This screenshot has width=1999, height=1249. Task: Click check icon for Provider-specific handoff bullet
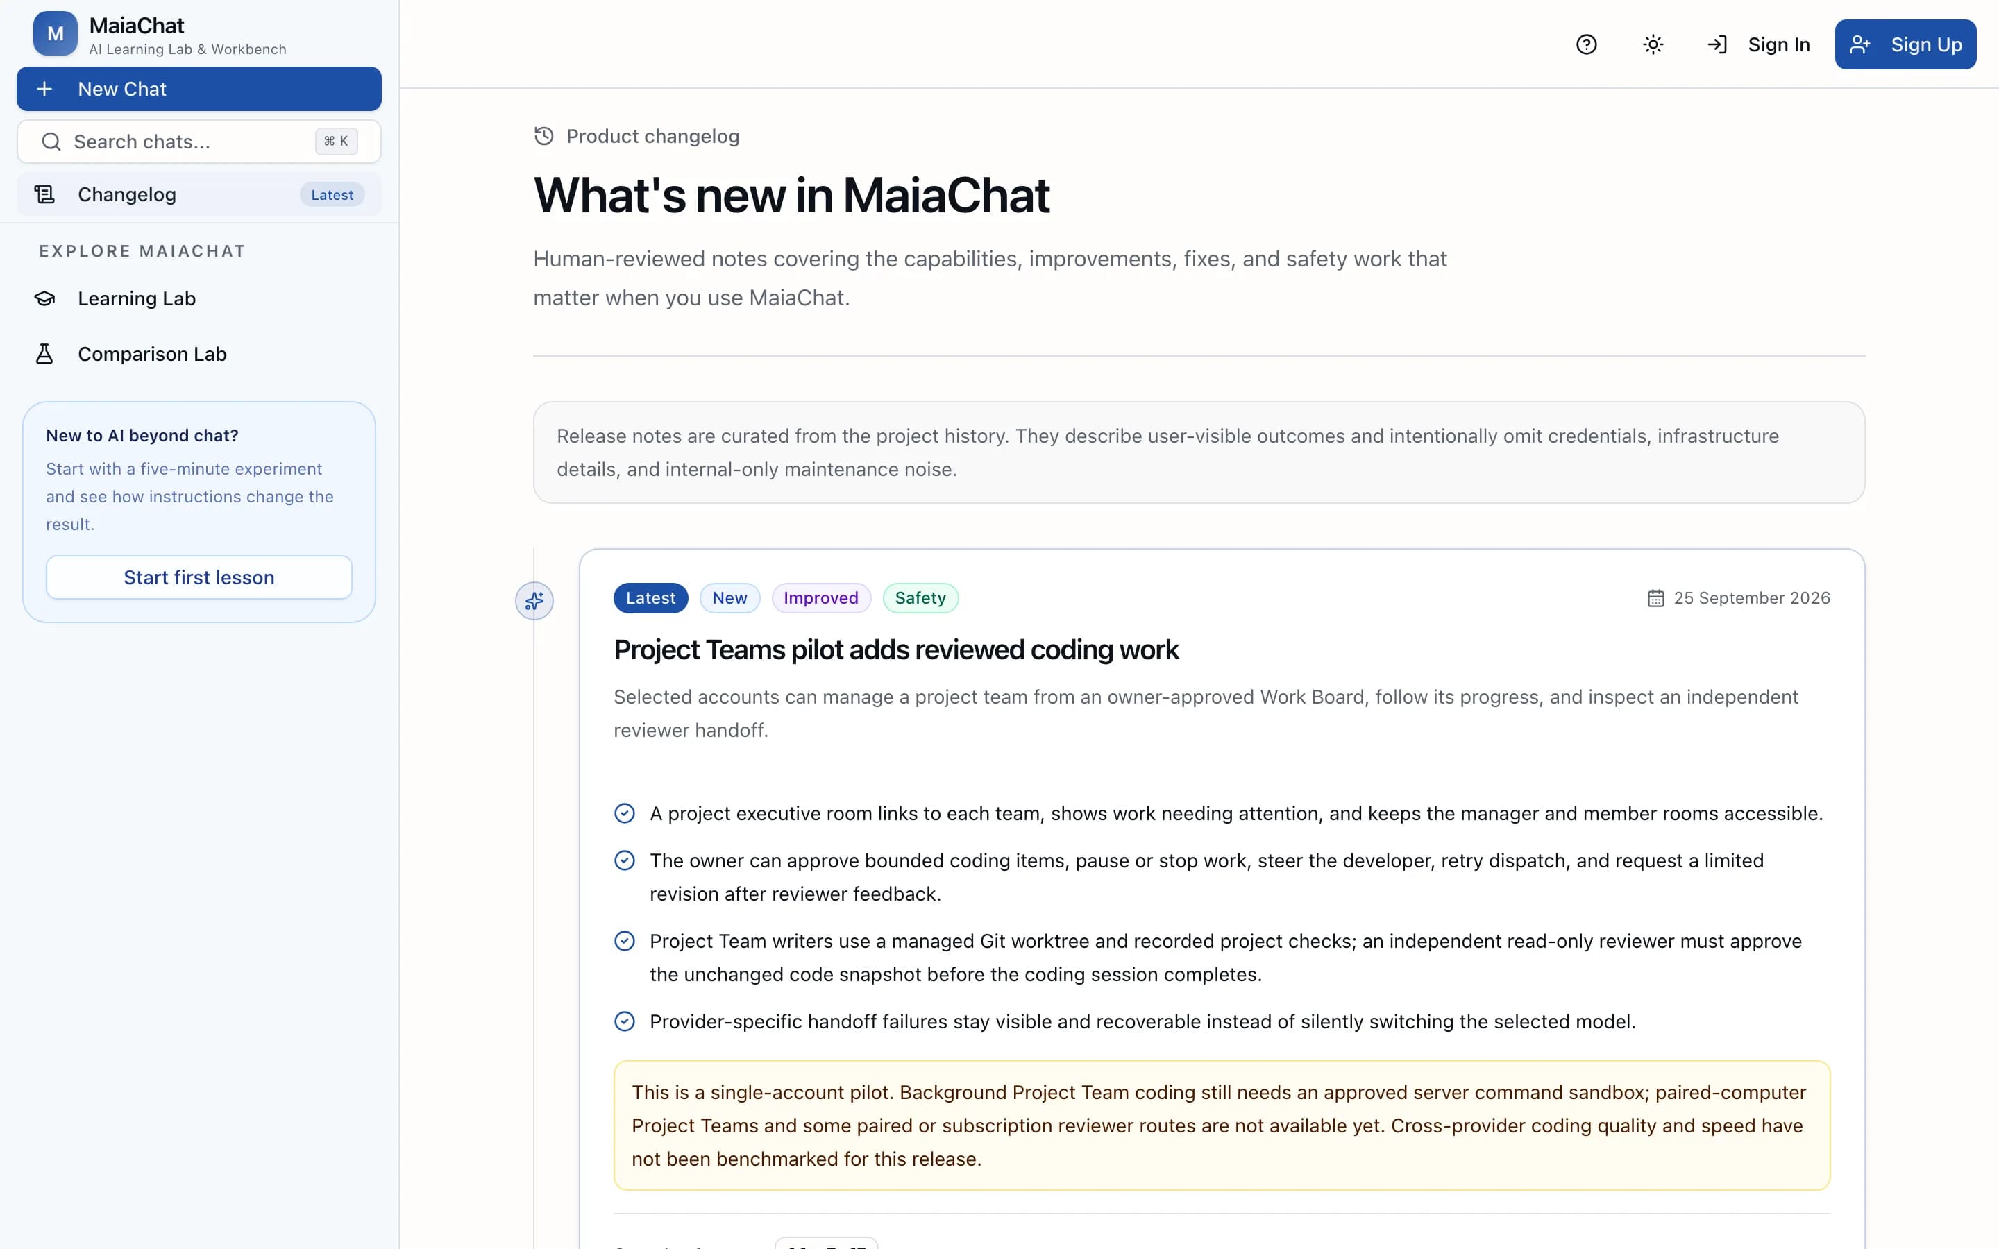click(x=625, y=1022)
